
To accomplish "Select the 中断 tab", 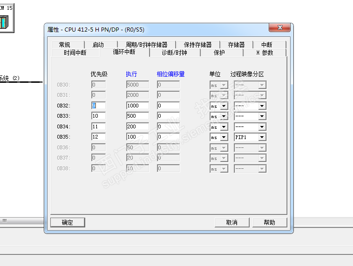I will click(x=269, y=45).
